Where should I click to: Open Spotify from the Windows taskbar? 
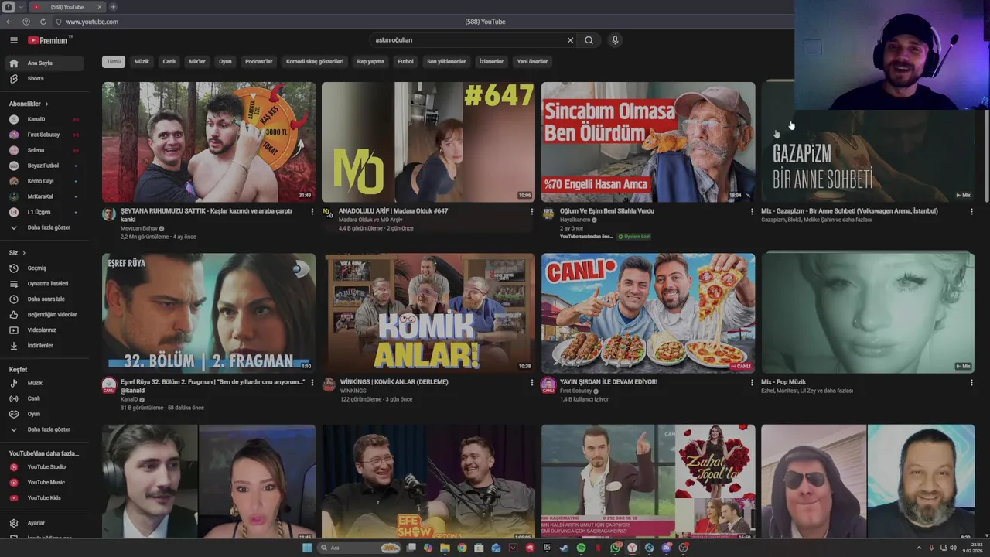(581, 548)
